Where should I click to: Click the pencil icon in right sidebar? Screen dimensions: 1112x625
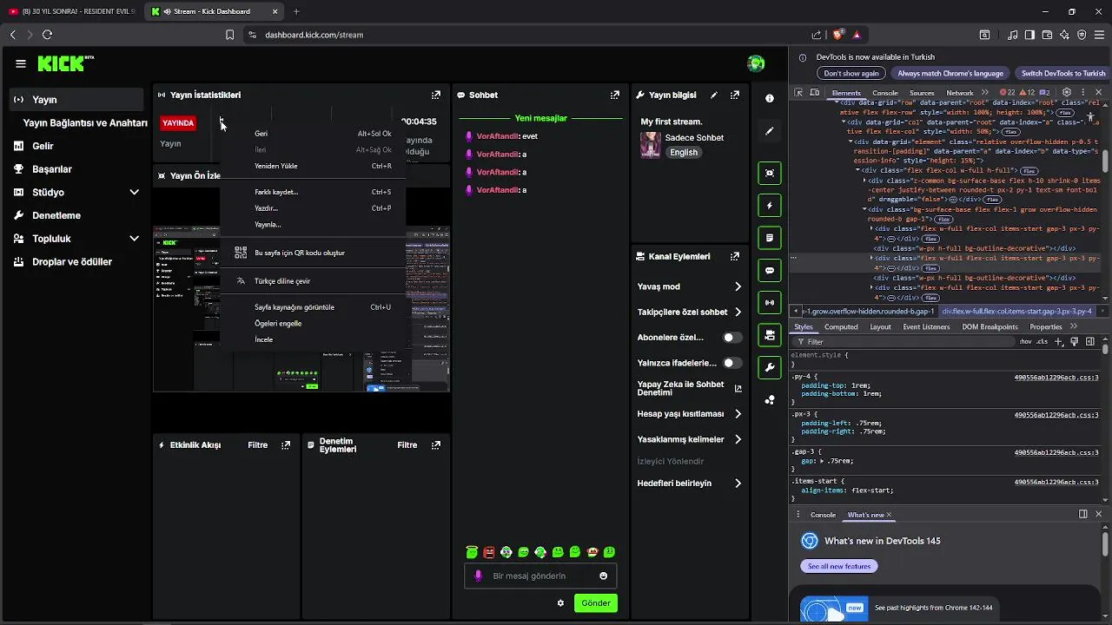(770, 131)
